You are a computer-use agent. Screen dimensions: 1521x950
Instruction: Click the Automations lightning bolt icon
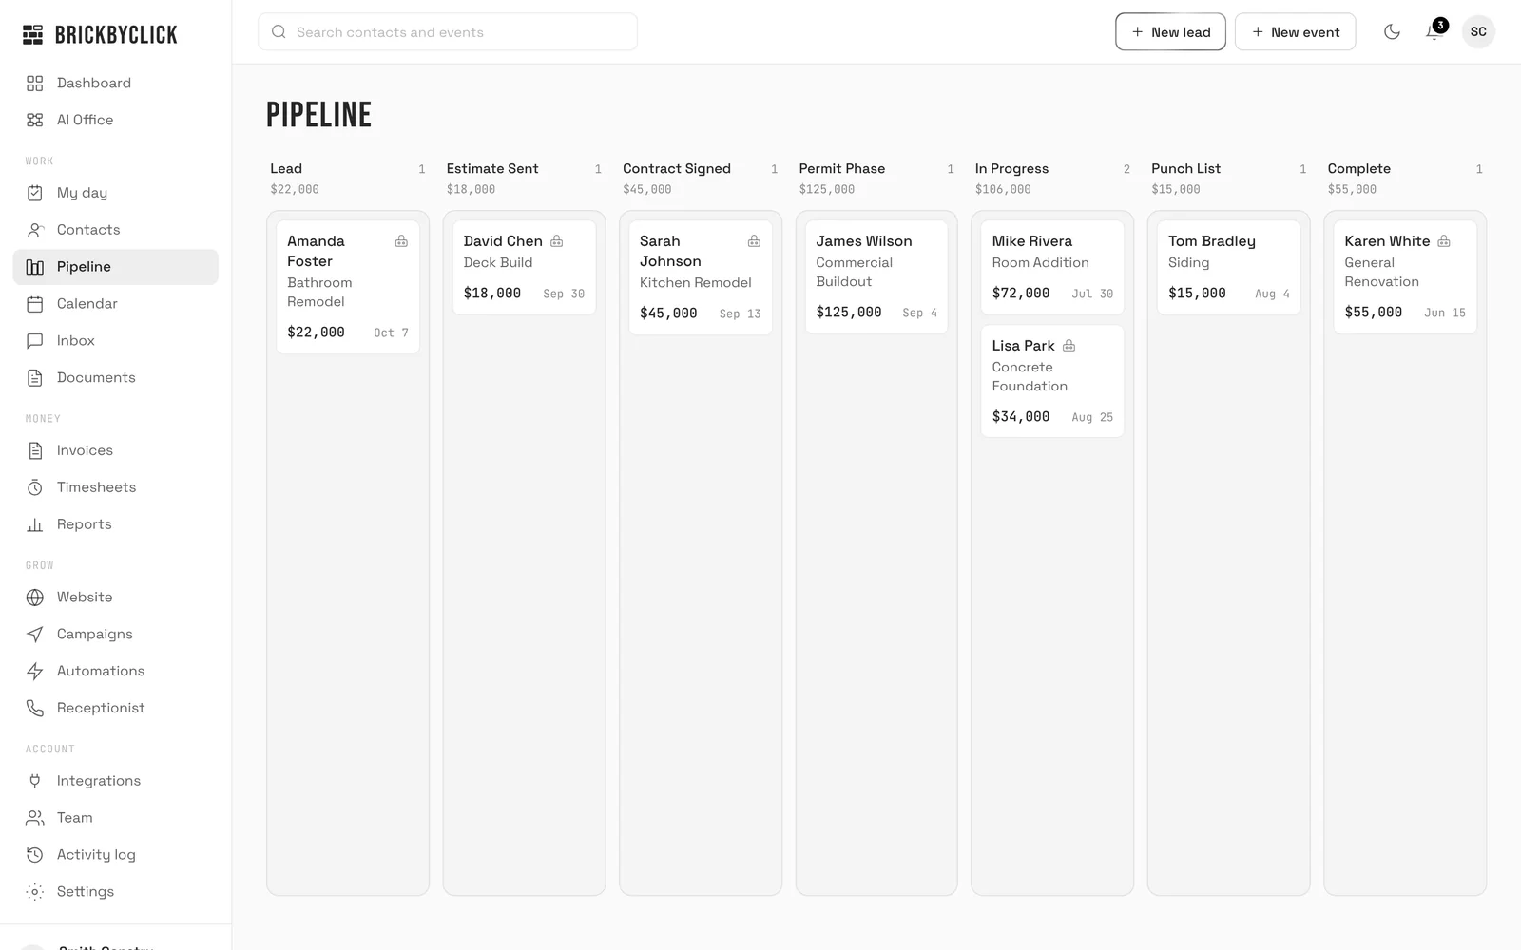click(35, 672)
